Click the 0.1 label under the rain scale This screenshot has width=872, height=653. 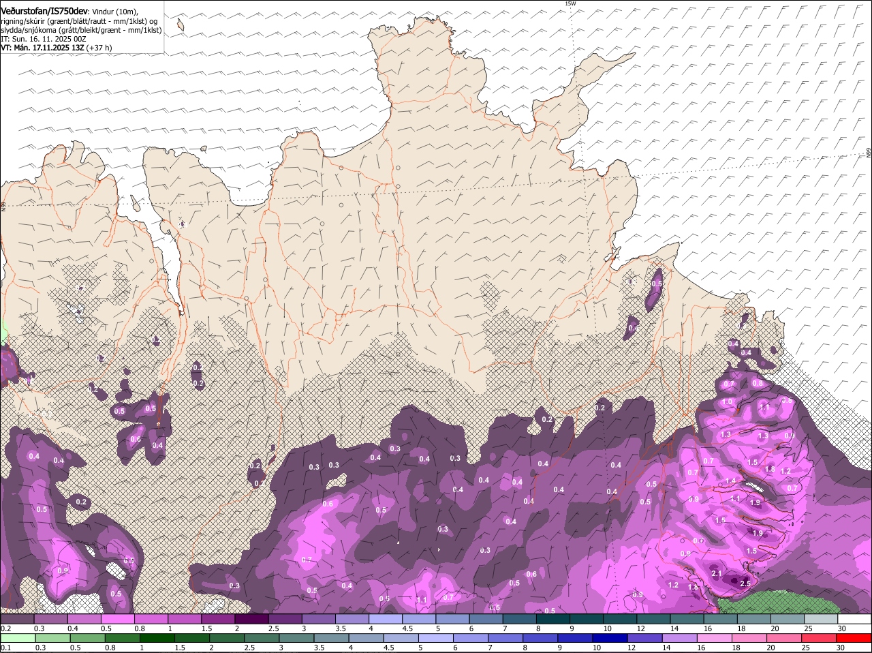coord(5,648)
